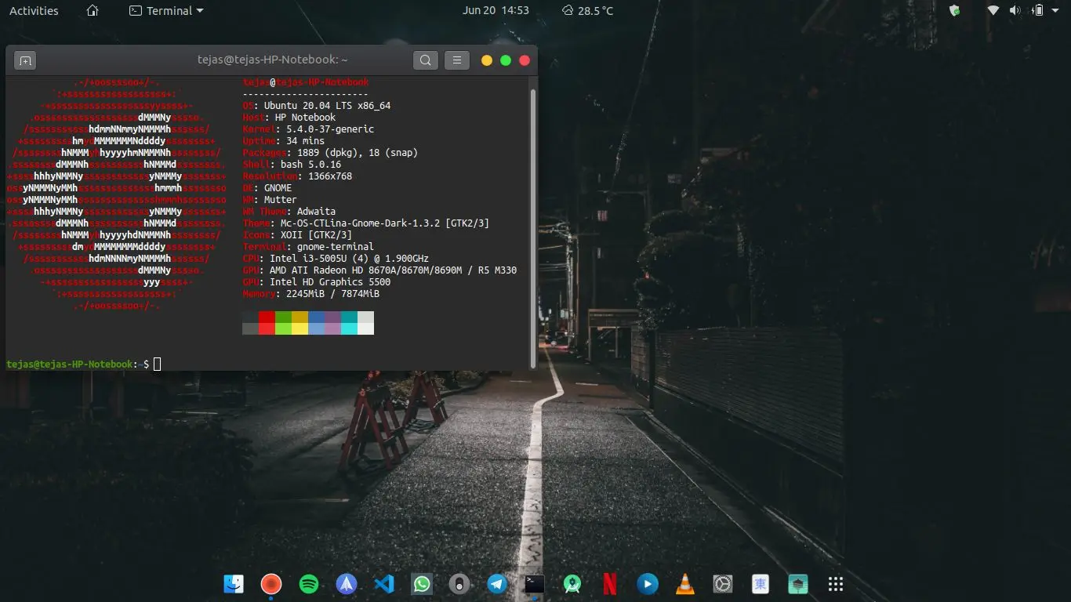
Task: Launch Android Studio from the dock
Action: pos(572,584)
